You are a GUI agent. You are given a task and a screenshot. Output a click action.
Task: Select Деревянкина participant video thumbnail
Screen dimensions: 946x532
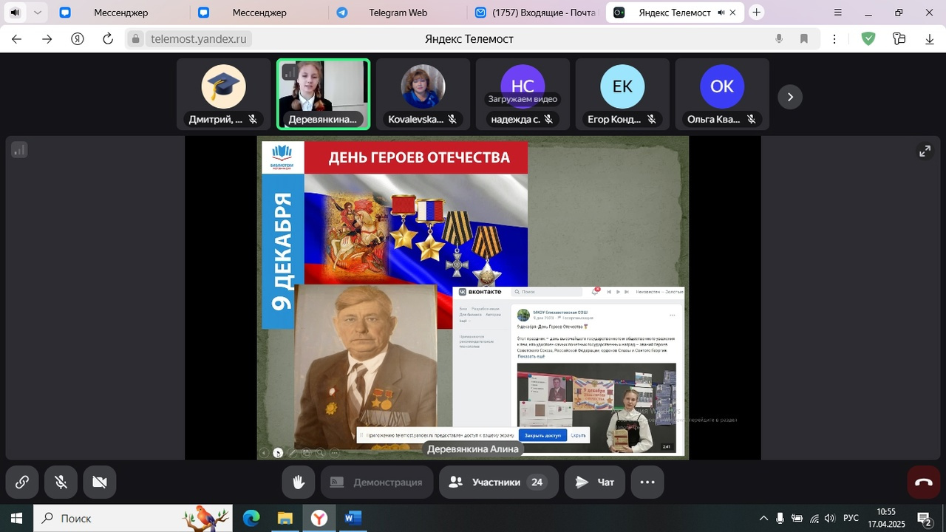click(x=323, y=94)
